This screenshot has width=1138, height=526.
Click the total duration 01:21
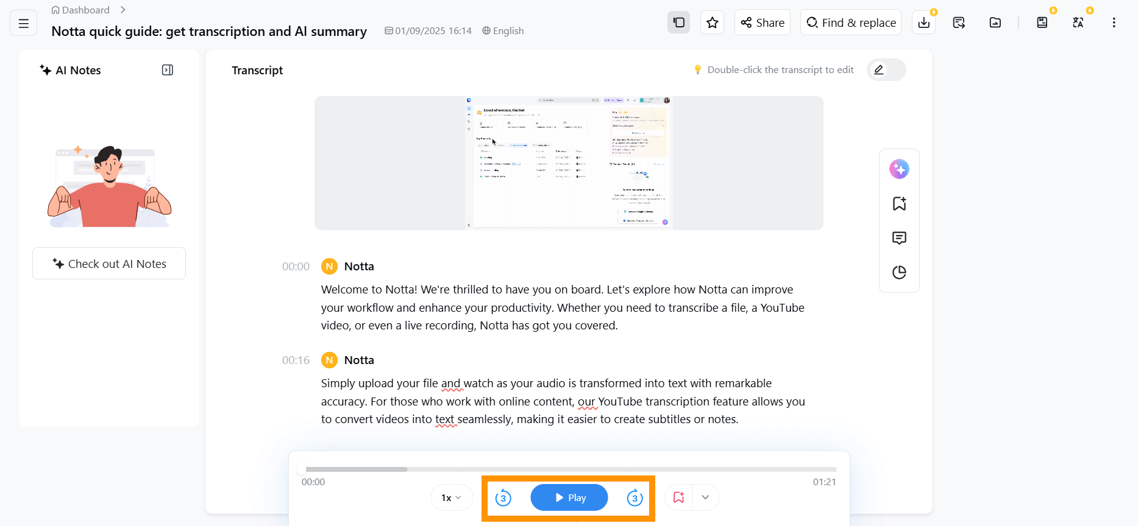pos(824,482)
